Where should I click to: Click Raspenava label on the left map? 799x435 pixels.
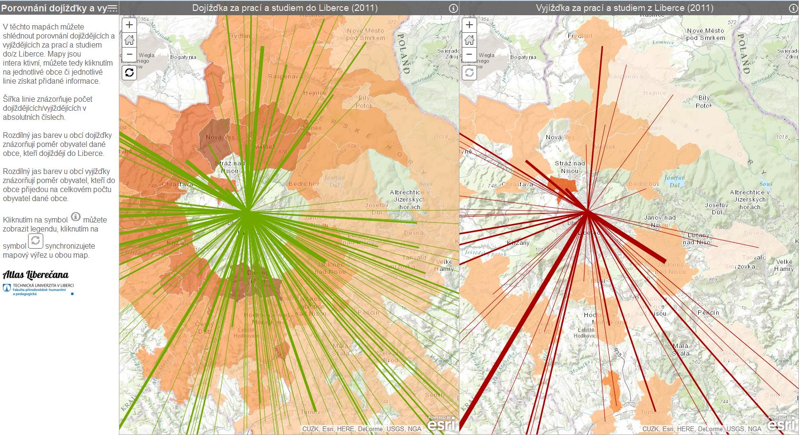pyautogui.click(x=285, y=77)
